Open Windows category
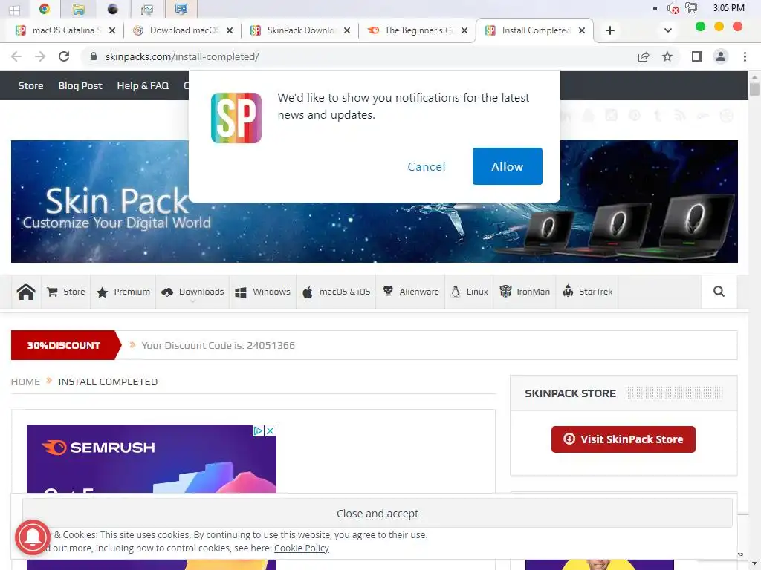The height and width of the screenshot is (570, 761). (262, 292)
